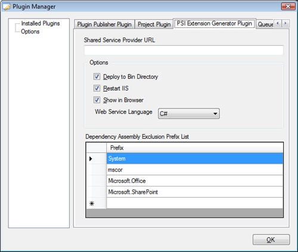Select the Microsoft.SharePoint prefix cell
The image size is (298, 252).
pyautogui.click(x=195, y=192)
